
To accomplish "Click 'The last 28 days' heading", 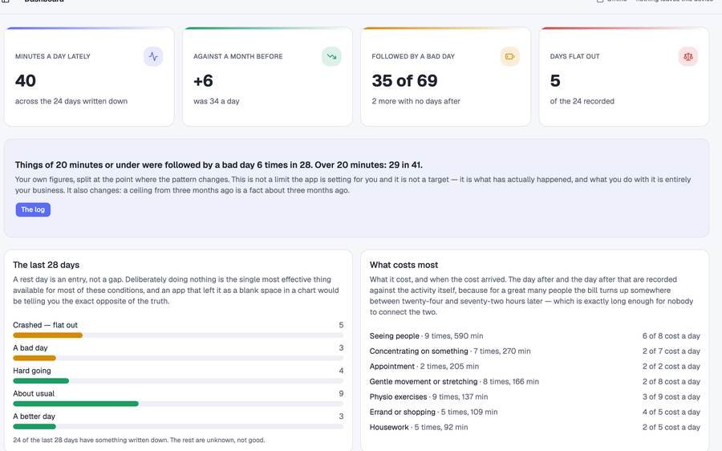I will pyautogui.click(x=46, y=265).
